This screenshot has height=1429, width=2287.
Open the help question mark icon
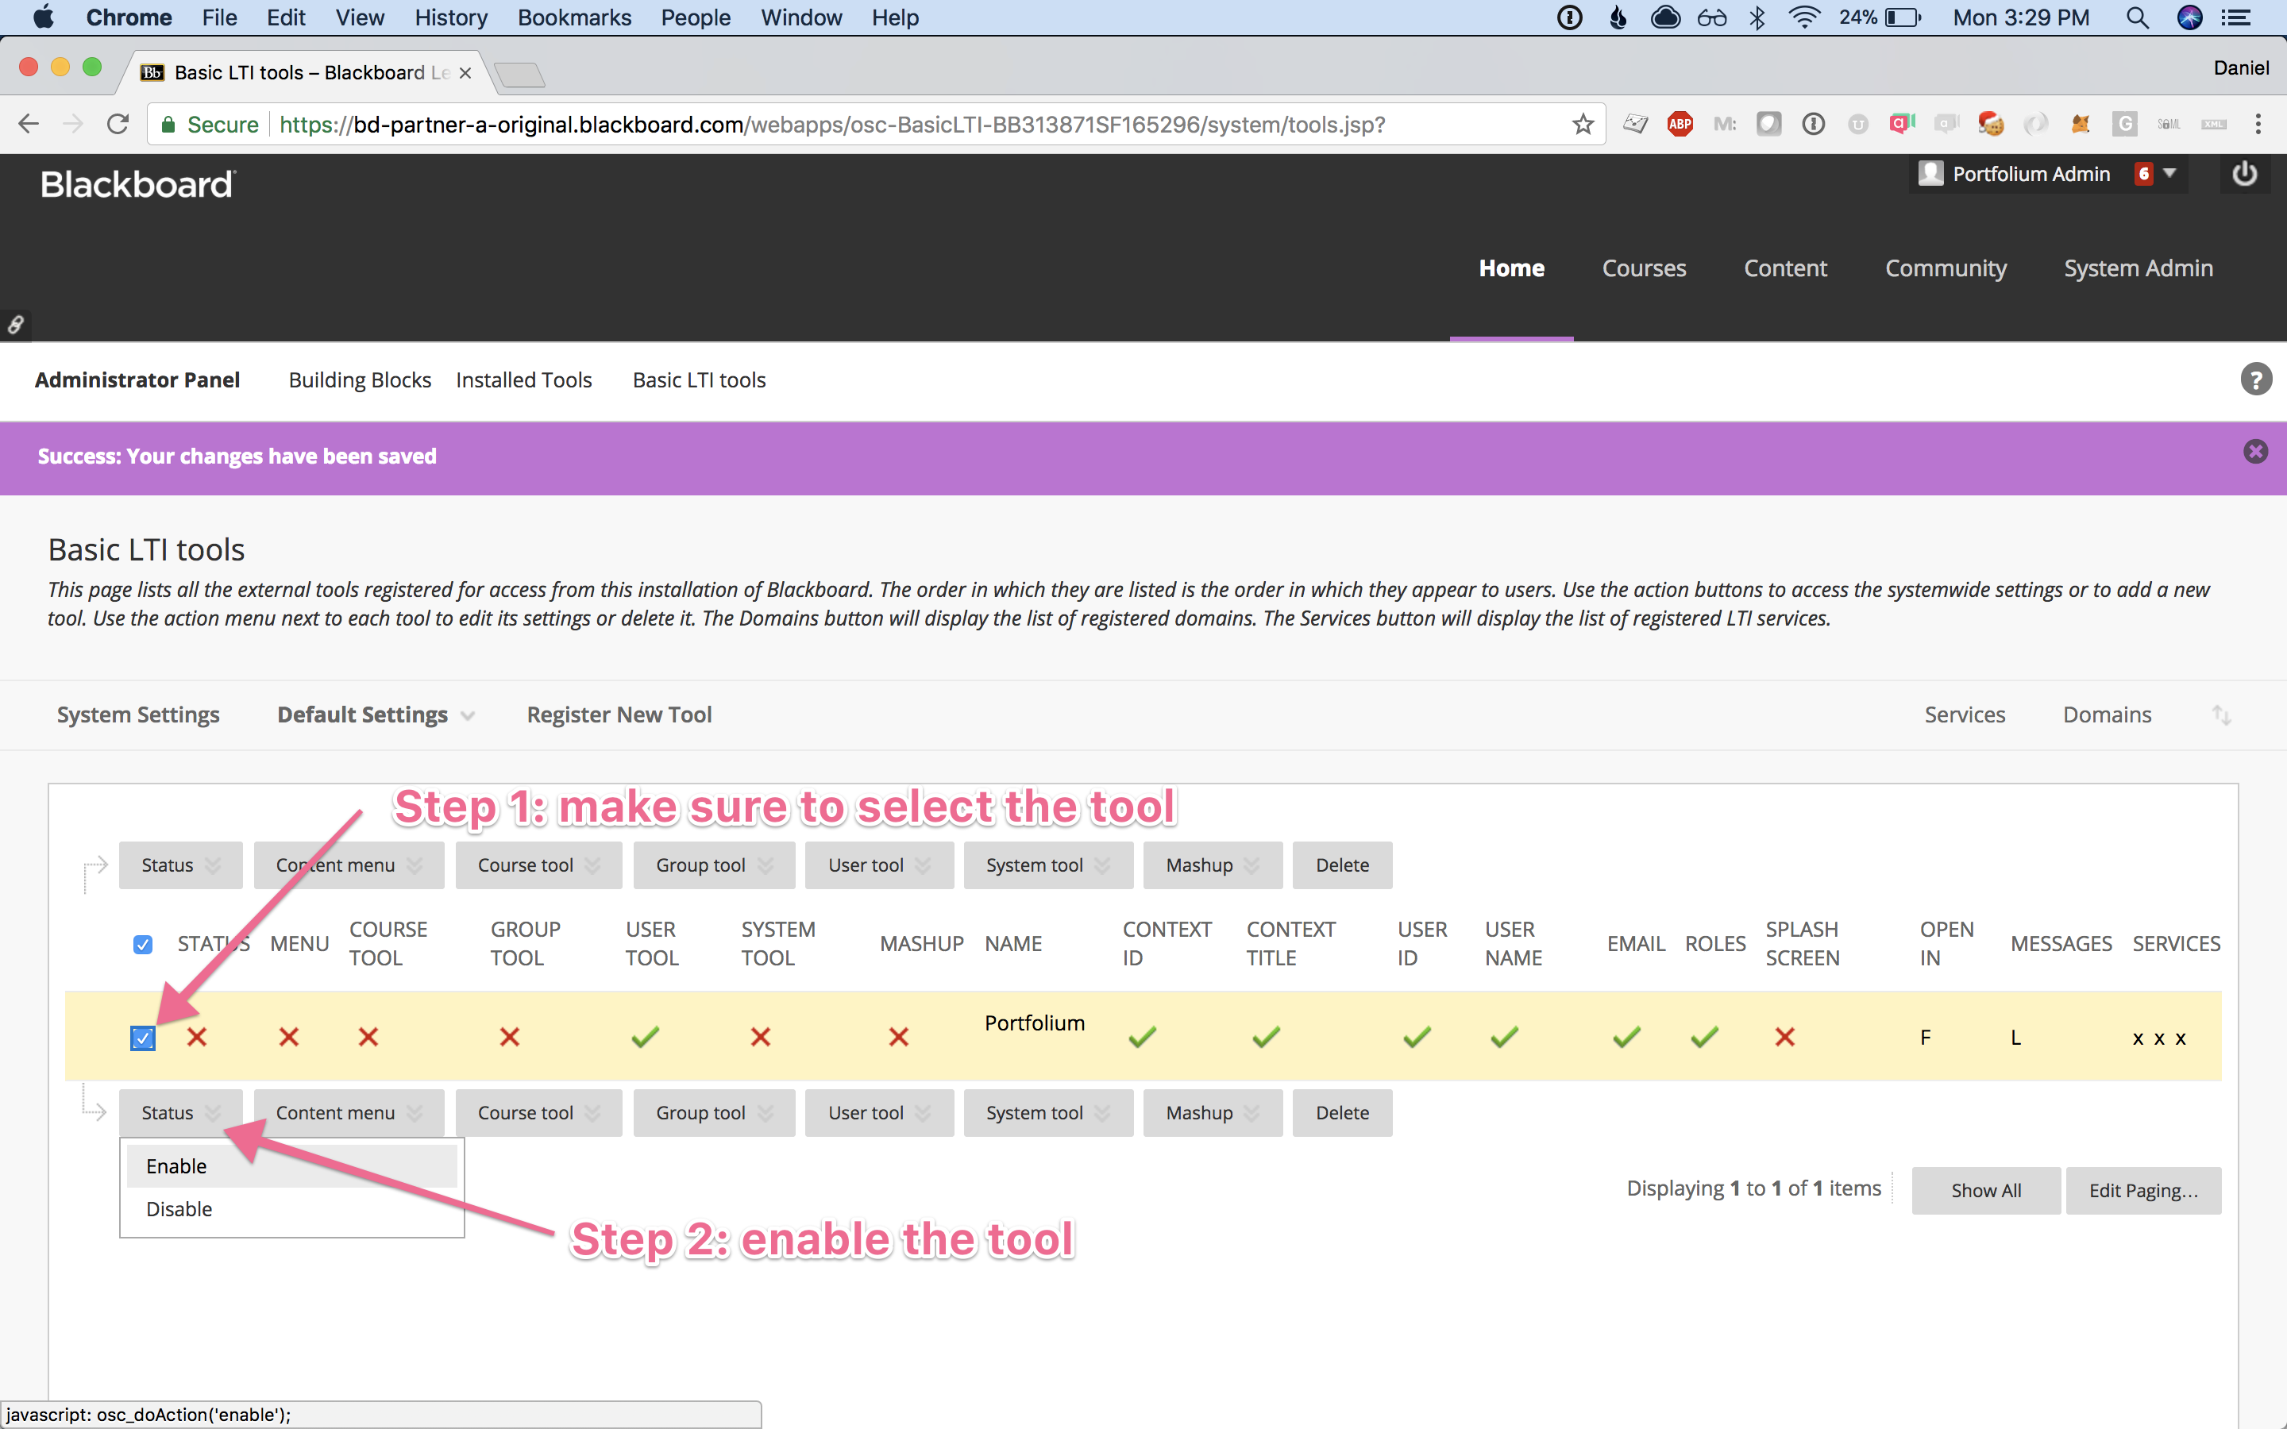point(2256,380)
